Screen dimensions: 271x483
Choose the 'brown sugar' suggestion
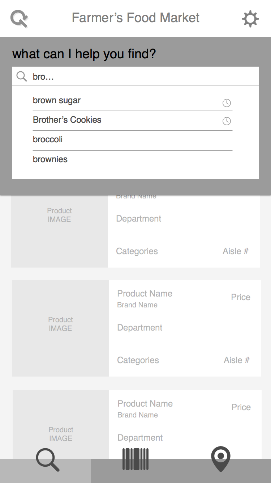57,100
